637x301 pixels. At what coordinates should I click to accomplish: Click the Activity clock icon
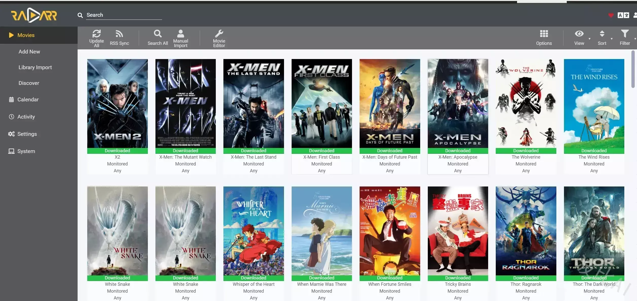coord(11,117)
